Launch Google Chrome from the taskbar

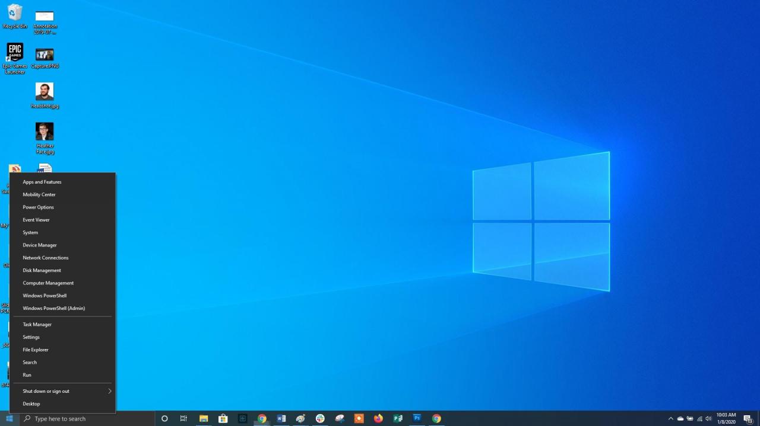coord(262,418)
